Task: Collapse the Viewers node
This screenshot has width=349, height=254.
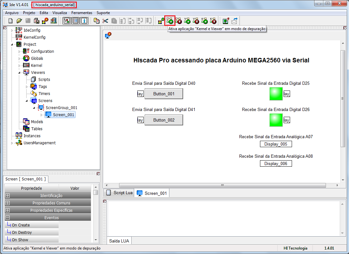Action: 19,73
